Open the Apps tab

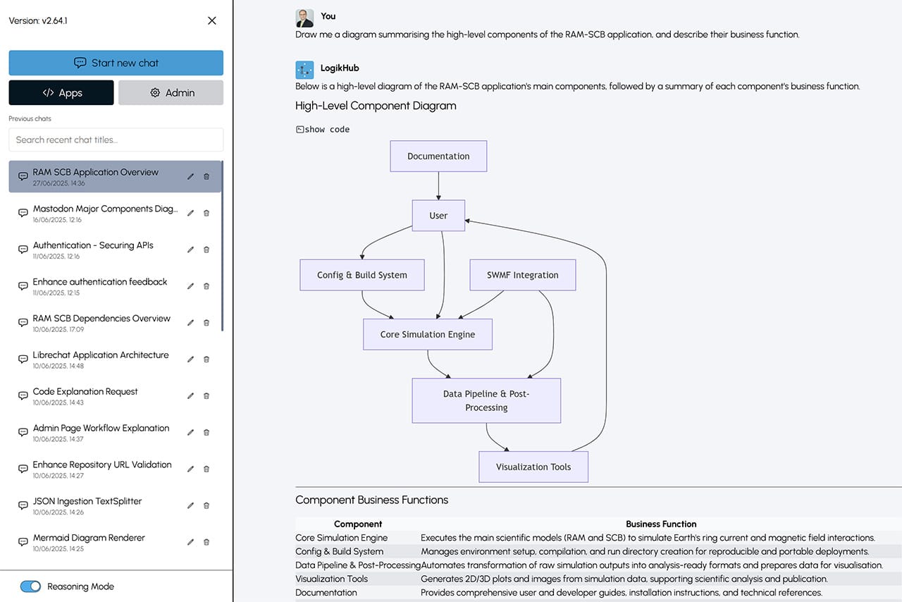[61, 92]
